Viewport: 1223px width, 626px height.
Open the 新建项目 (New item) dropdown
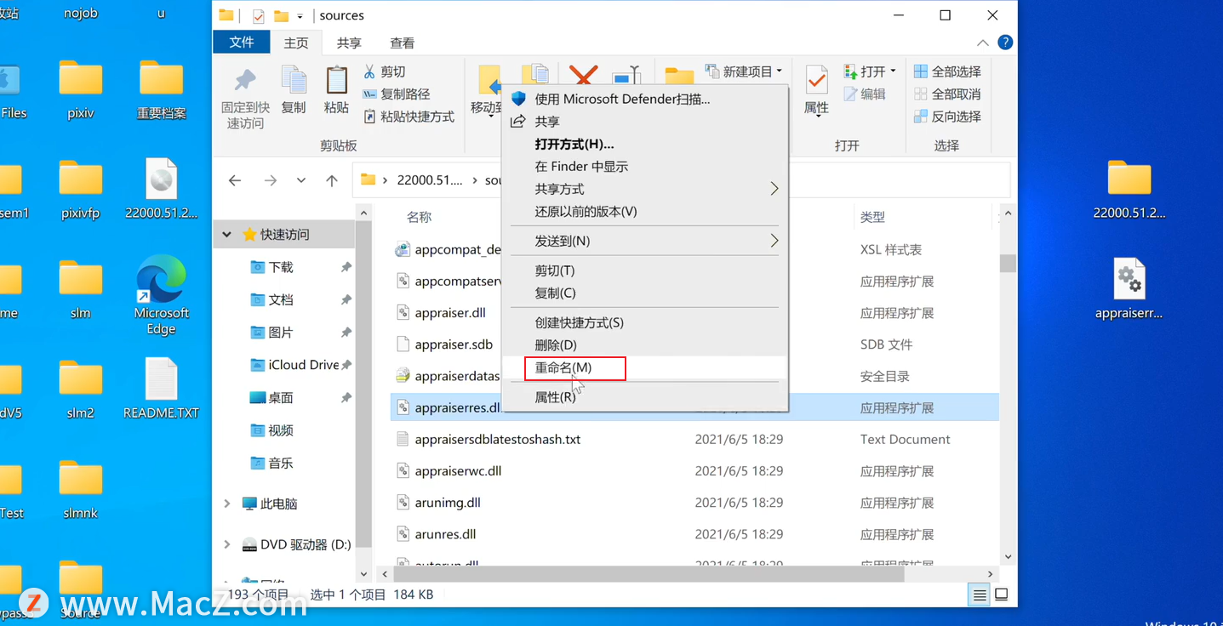tap(743, 71)
